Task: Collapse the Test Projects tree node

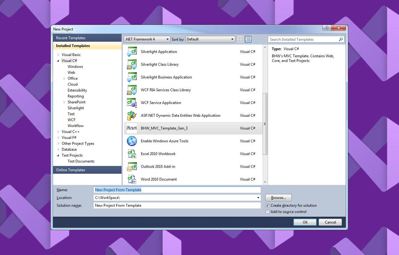Action: pos(58,155)
